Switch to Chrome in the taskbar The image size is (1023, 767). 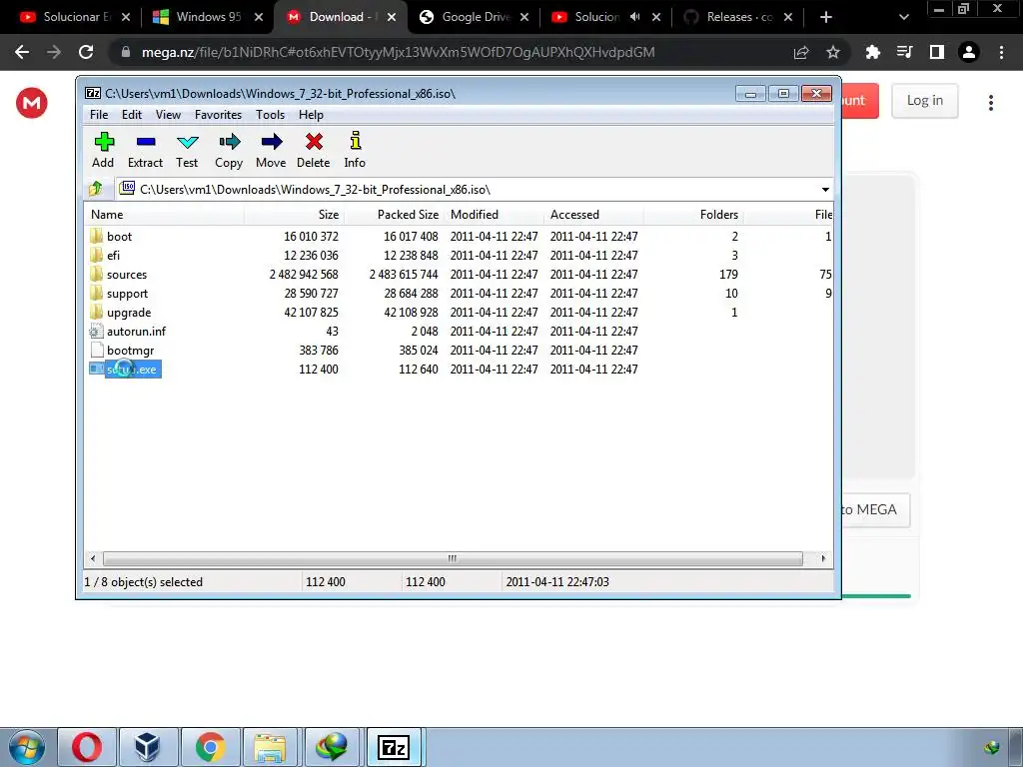tap(210, 747)
